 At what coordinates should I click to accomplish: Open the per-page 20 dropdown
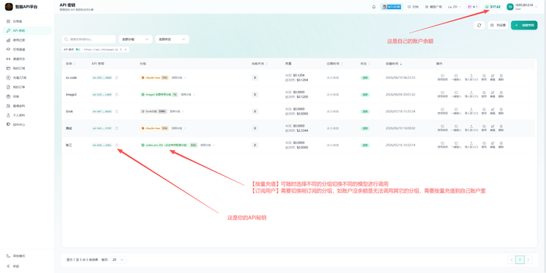(x=118, y=260)
